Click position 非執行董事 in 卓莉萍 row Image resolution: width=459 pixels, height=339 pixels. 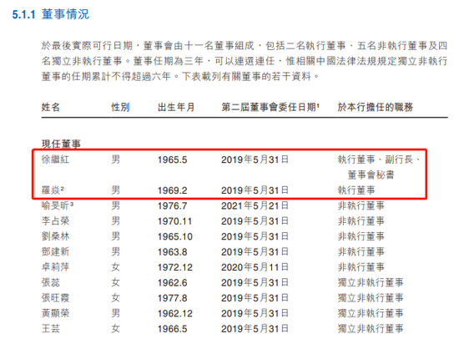[x=361, y=267]
